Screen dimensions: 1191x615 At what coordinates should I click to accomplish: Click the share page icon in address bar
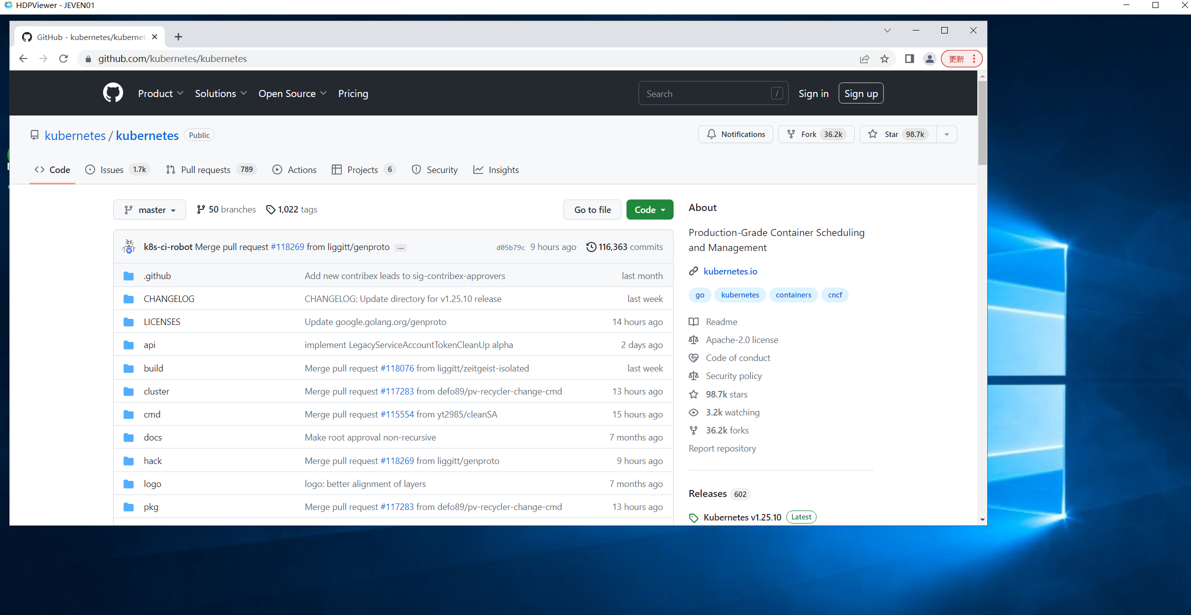[864, 59]
